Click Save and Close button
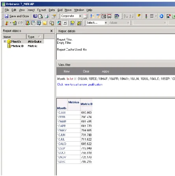Screen dimensions: 175x176 pyautogui.click(x=17, y=16)
